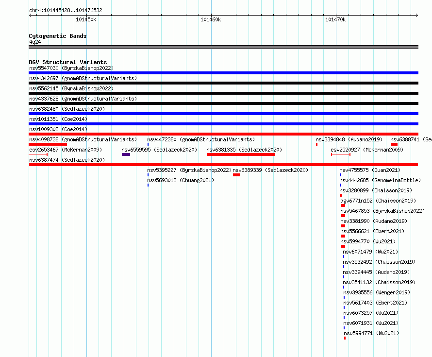The height and width of the screenshot is (357, 432).
Task: Click the DGV Structural Variants track title
Action: pos(68,62)
